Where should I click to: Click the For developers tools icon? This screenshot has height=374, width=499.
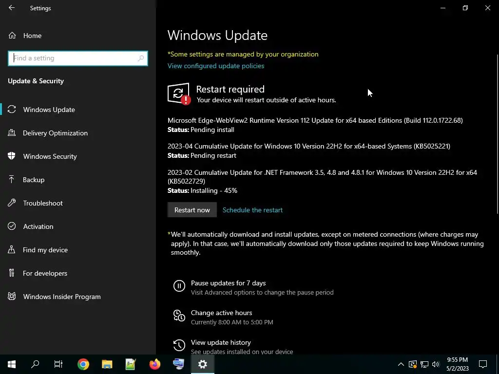point(12,273)
